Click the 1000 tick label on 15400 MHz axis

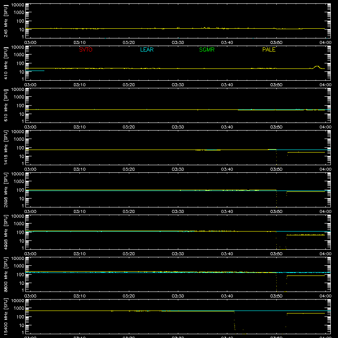[x=19, y=308]
